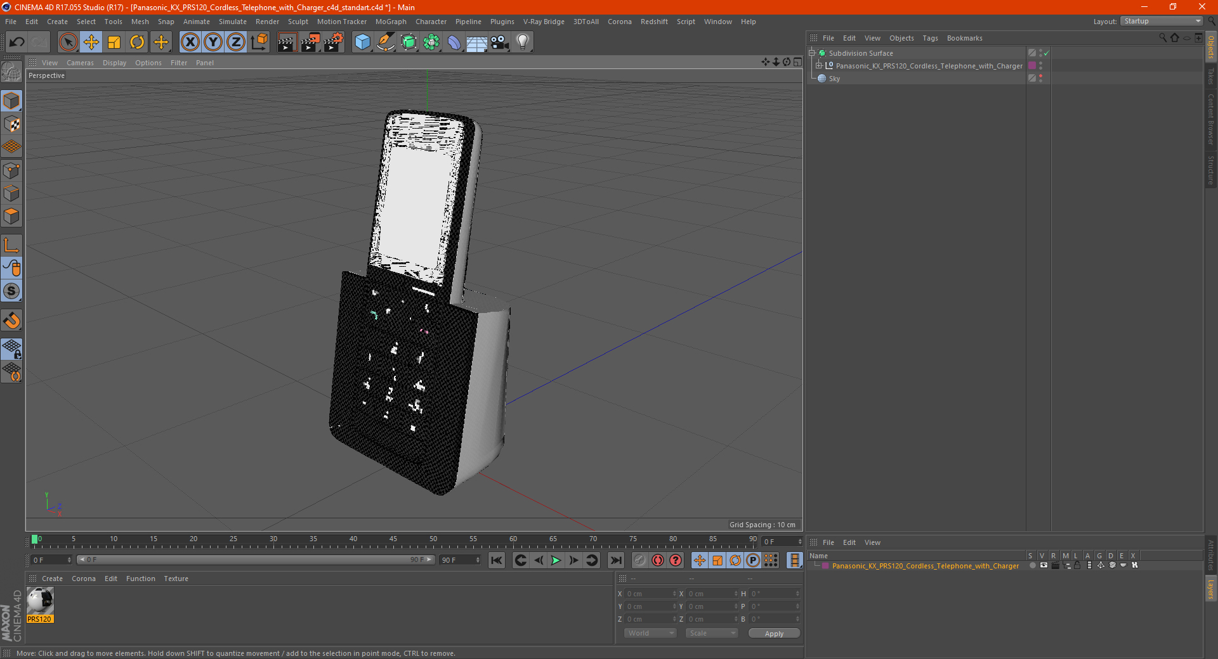Toggle Subdivision Surface visibility dots
The width and height of the screenshot is (1218, 659).
(1040, 53)
